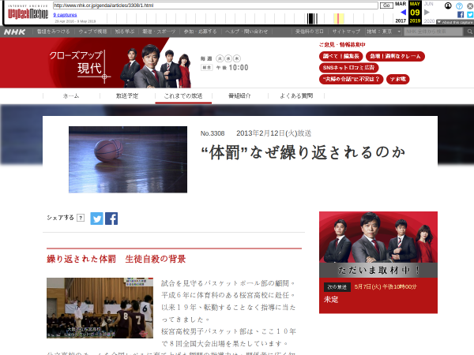Click the Wayback URL input field
This screenshot has width=474, height=355.
(x=216, y=6)
